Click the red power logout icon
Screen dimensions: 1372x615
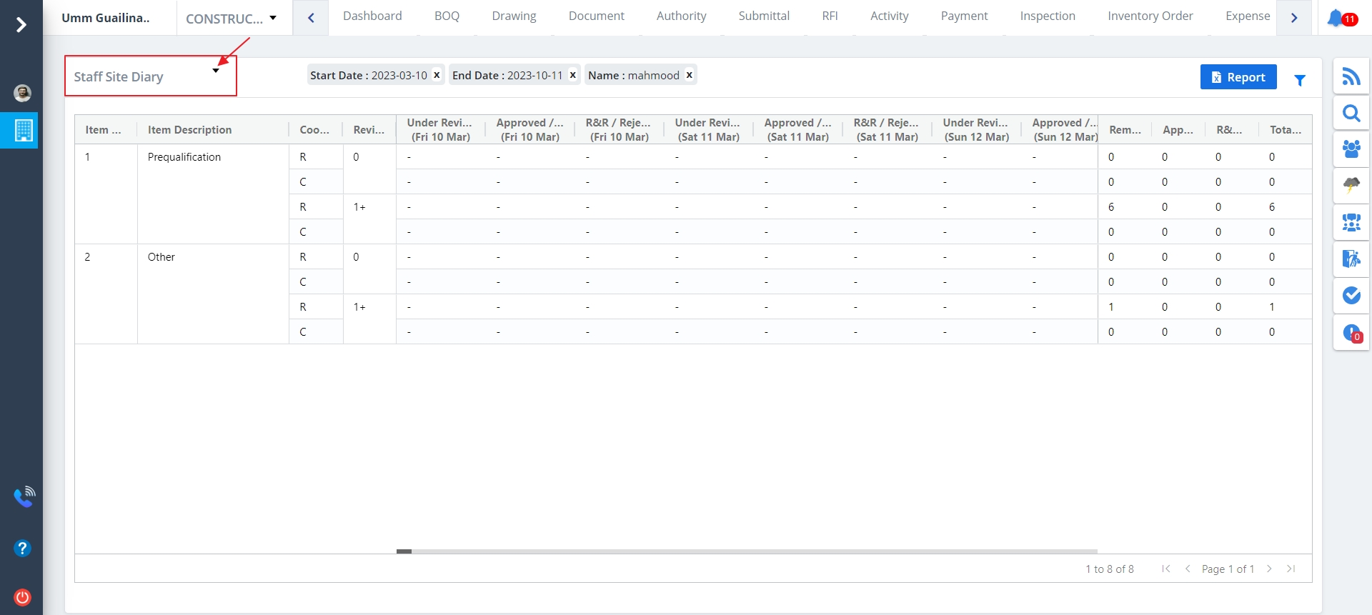pyautogui.click(x=22, y=597)
